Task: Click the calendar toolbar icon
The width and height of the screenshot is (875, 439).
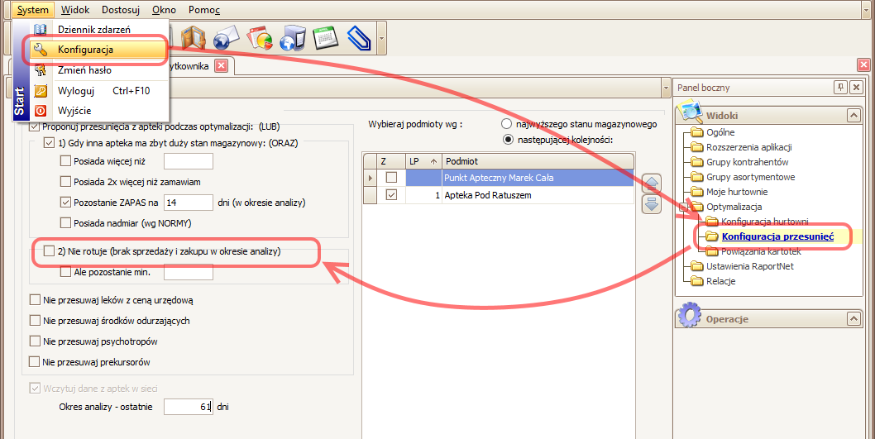Action: tap(324, 38)
